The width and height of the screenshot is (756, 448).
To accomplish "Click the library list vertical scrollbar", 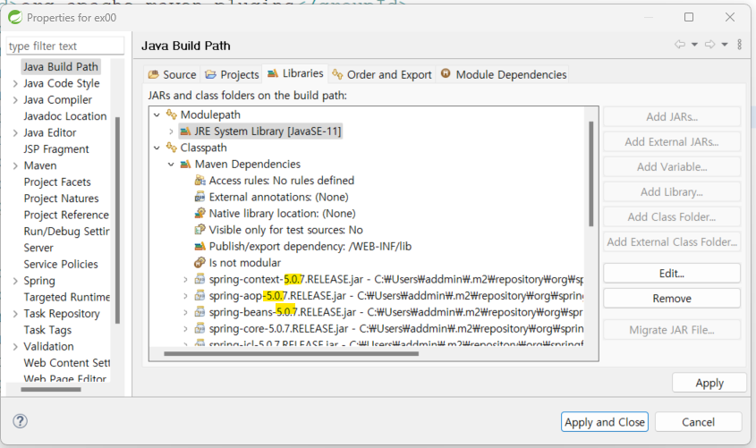I will [591, 173].
